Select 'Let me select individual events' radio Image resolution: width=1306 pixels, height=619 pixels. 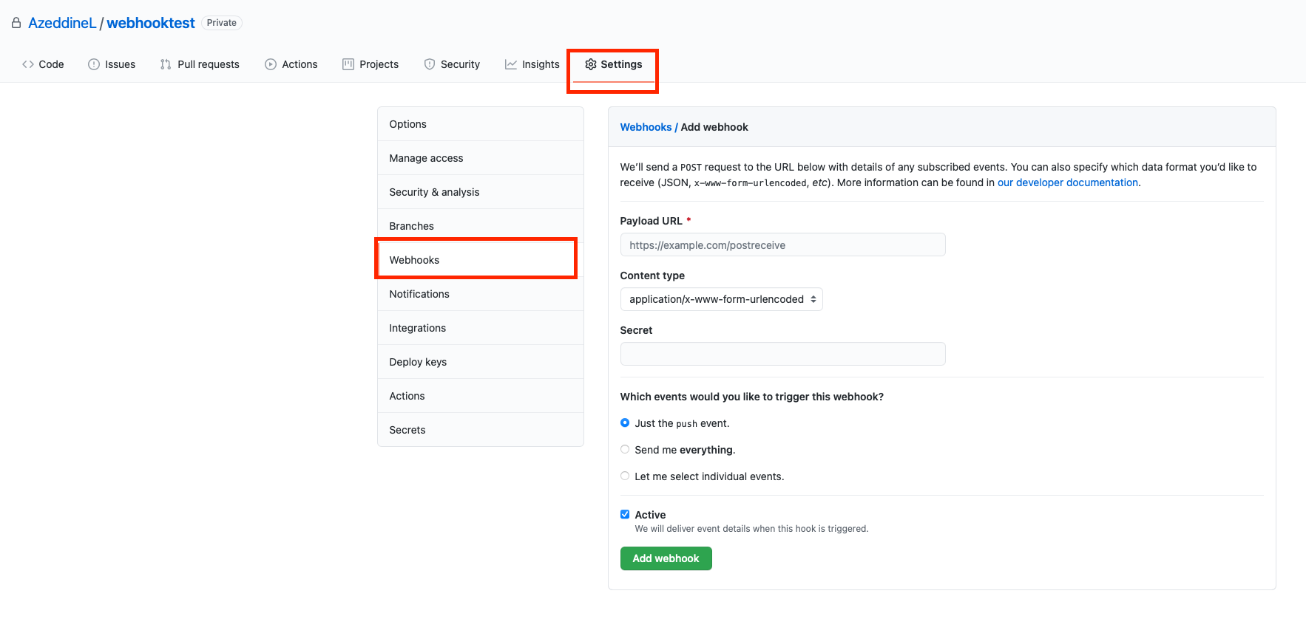[x=625, y=476]
